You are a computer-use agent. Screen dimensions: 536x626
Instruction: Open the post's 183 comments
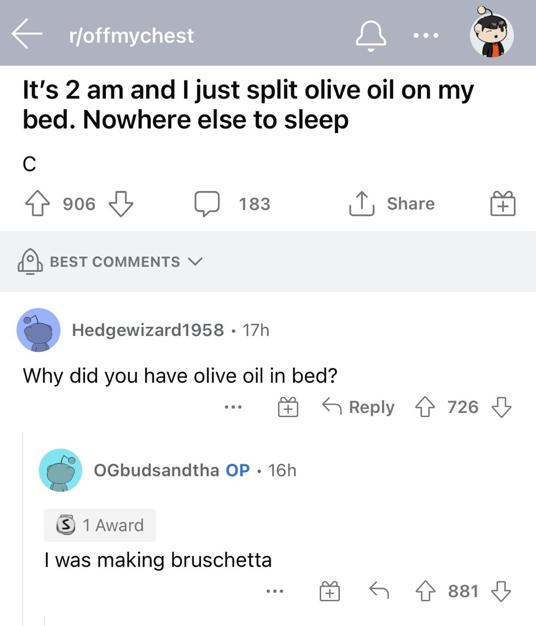click(232, 203)
